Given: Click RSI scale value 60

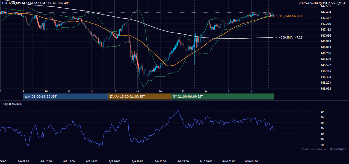Looking at the screenshot, I should (x=322, y=123).
